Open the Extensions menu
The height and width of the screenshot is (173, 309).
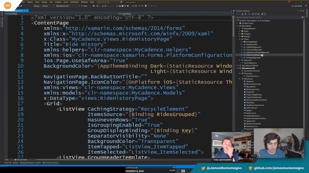coord(74,2)
